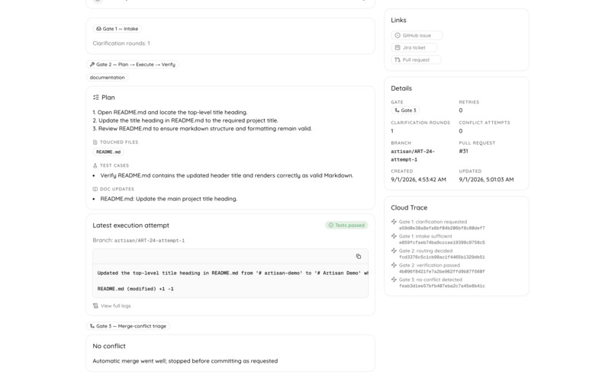The image size is (615, 384).
Task: Select trace entry Gate 3: no conflict detected
Action: point(430,280)
